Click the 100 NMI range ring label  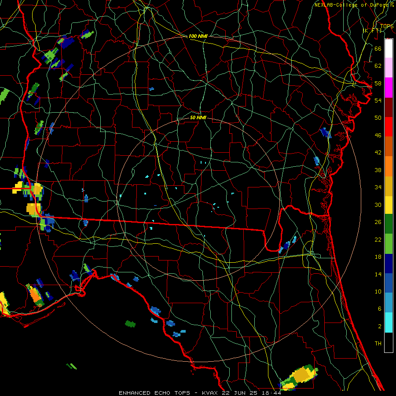[198, 36]
